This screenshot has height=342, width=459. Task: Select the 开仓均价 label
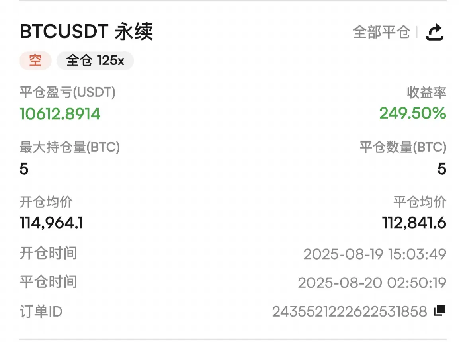pyautogui.click(x=46, y=202)
